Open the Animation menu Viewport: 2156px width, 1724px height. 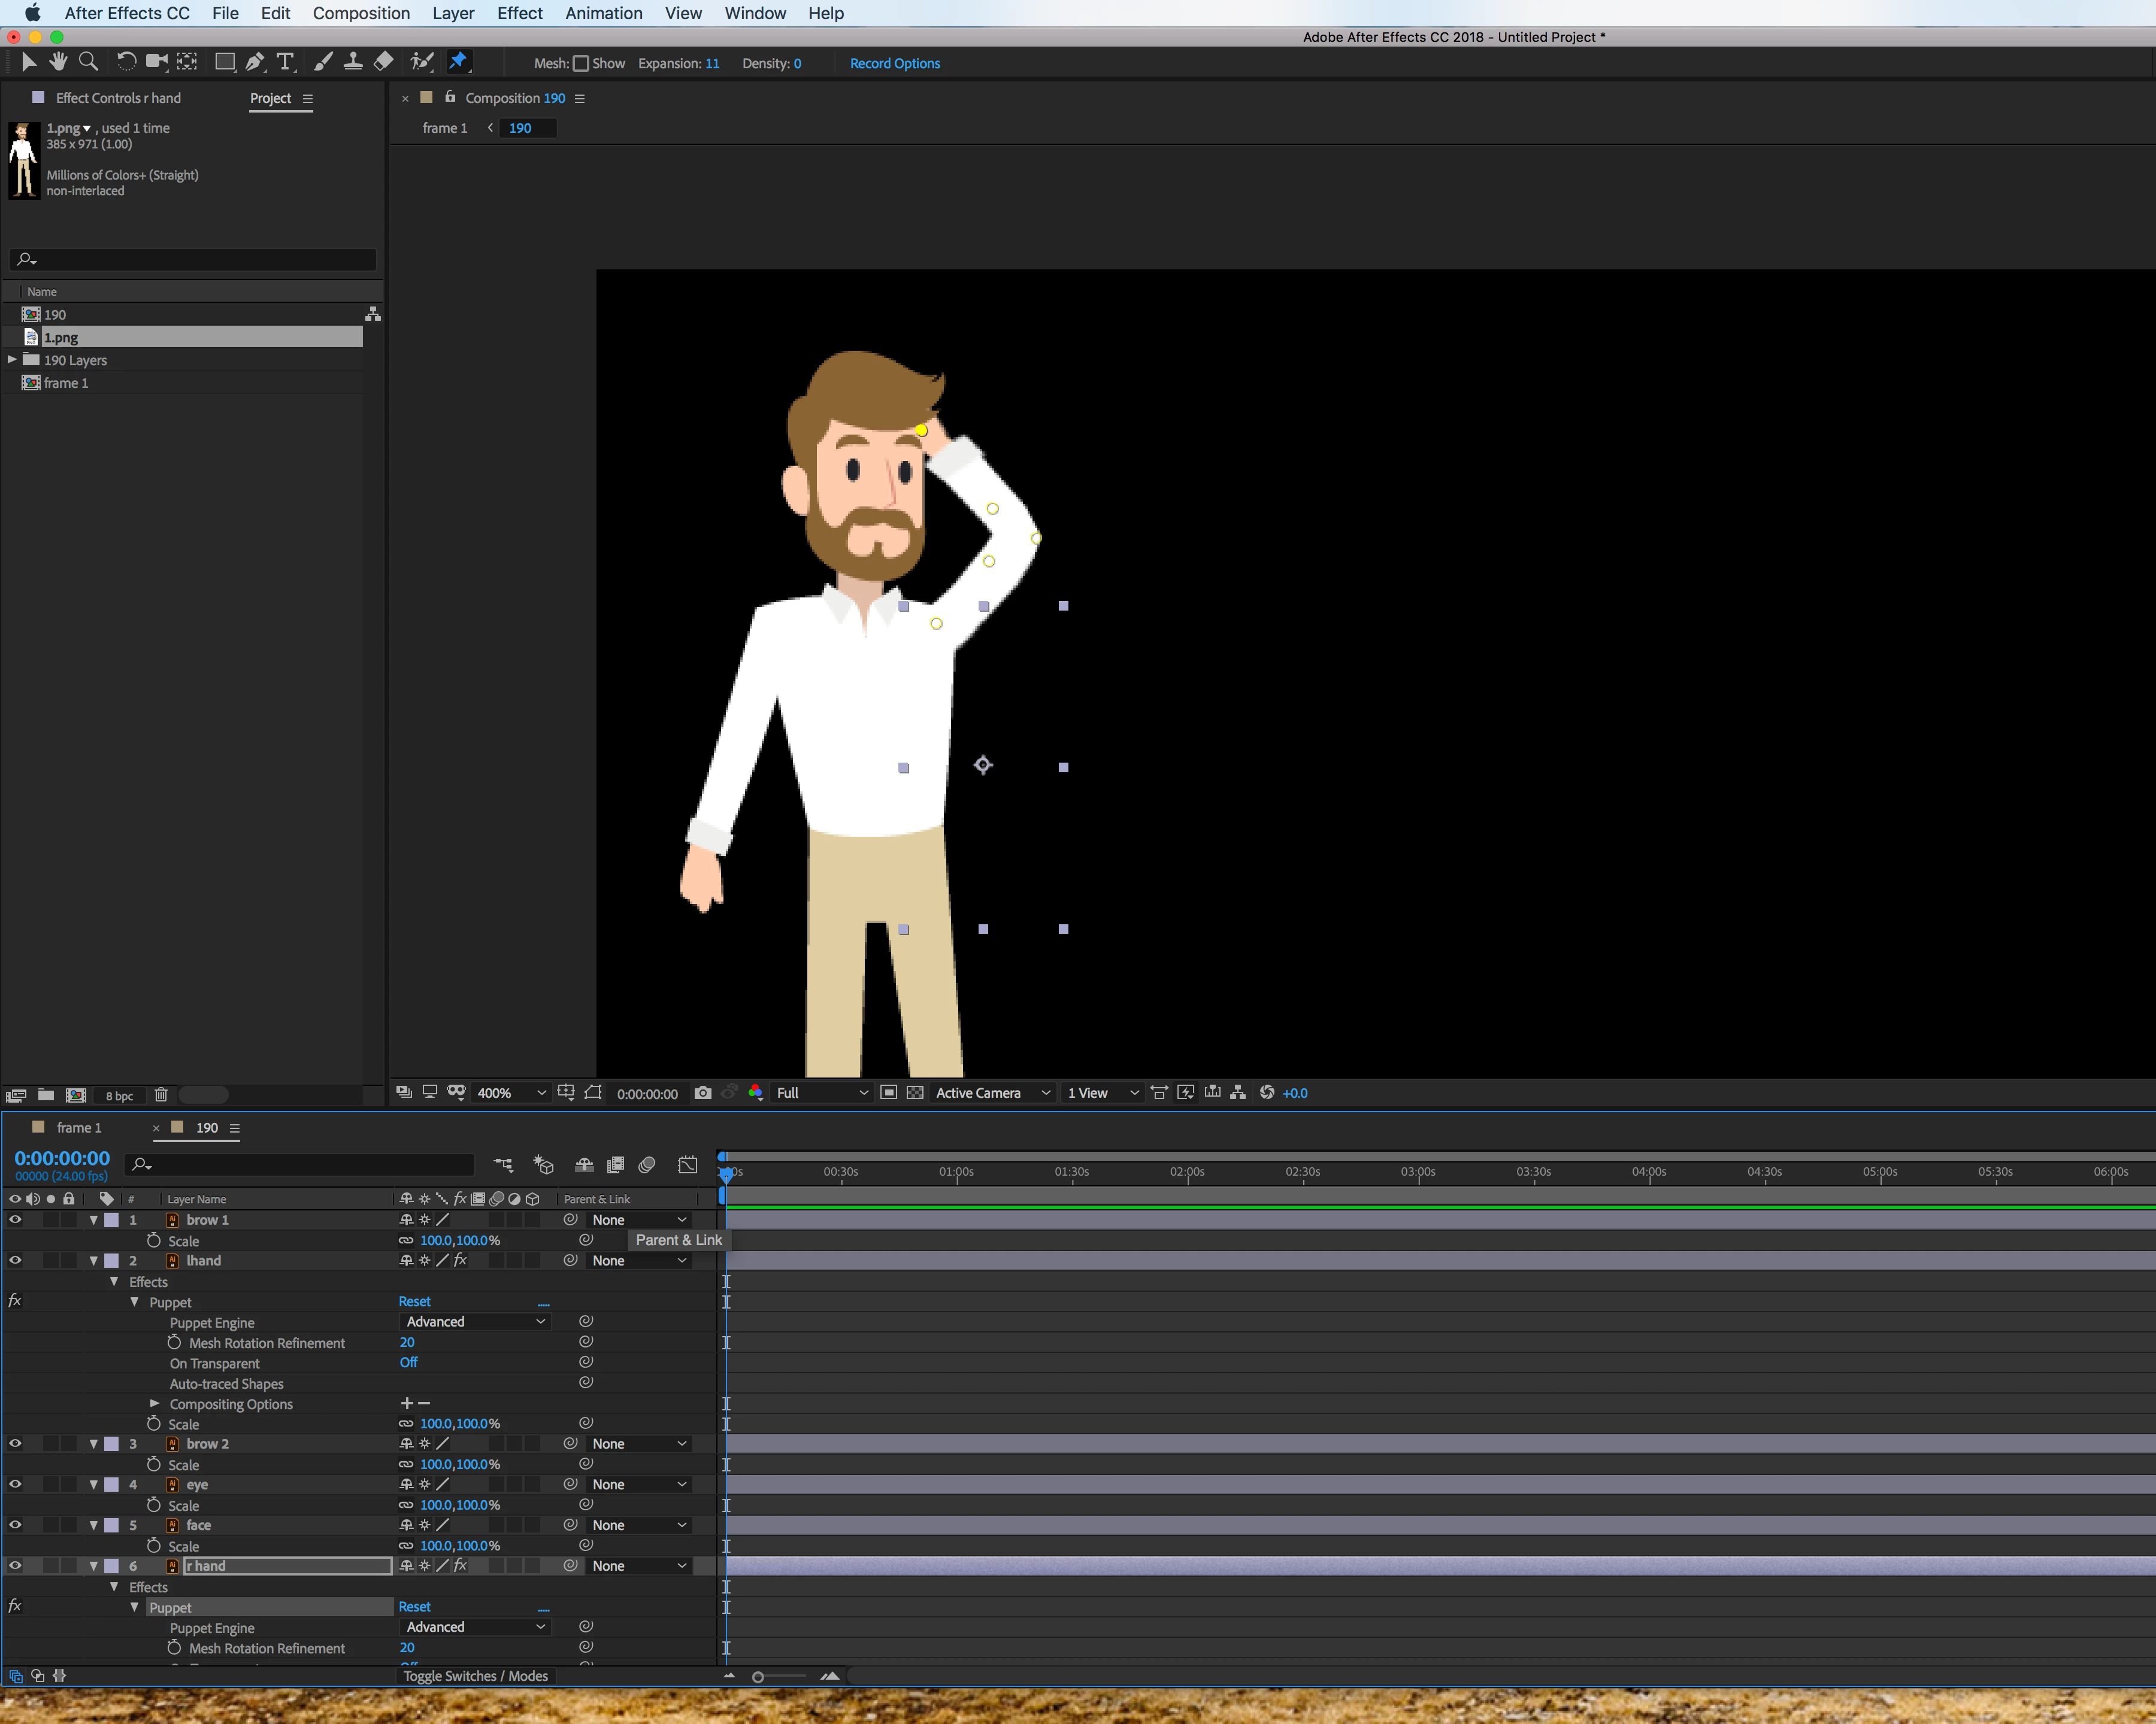(603, 13)
